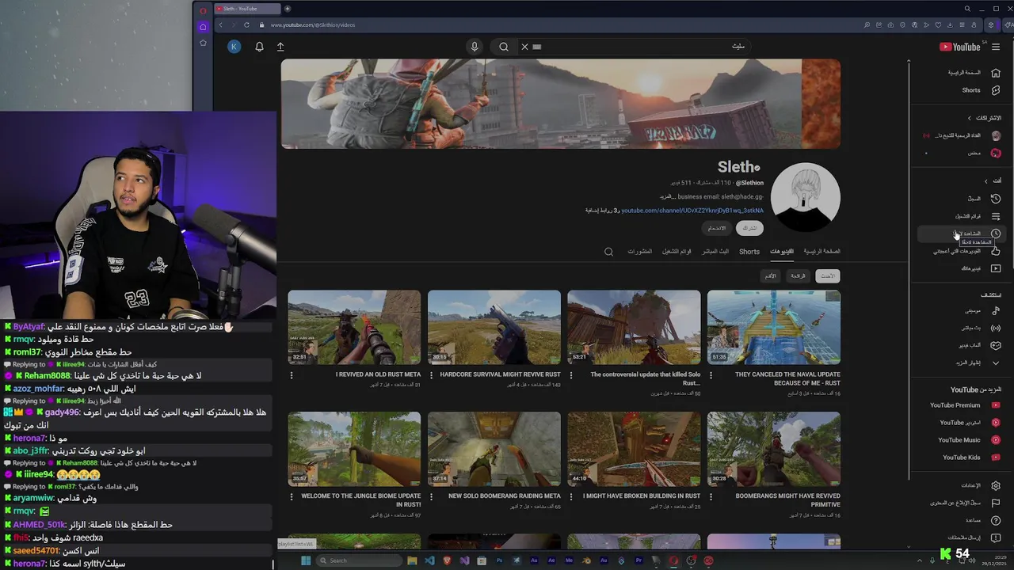Viewport: 1014px width, 570px height.
Task: Reload the page with the browser refresh button
Action: point(246,25)
